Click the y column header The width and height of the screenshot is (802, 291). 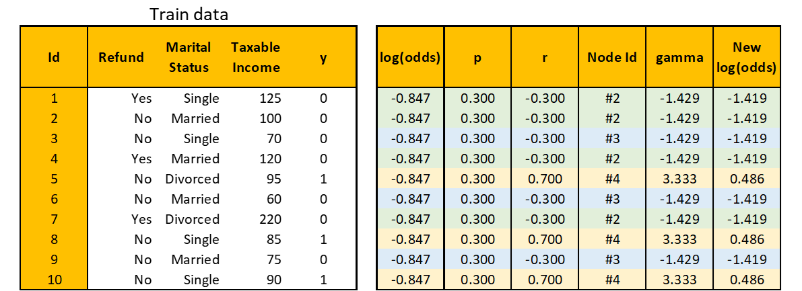click(x=323, y=57)
